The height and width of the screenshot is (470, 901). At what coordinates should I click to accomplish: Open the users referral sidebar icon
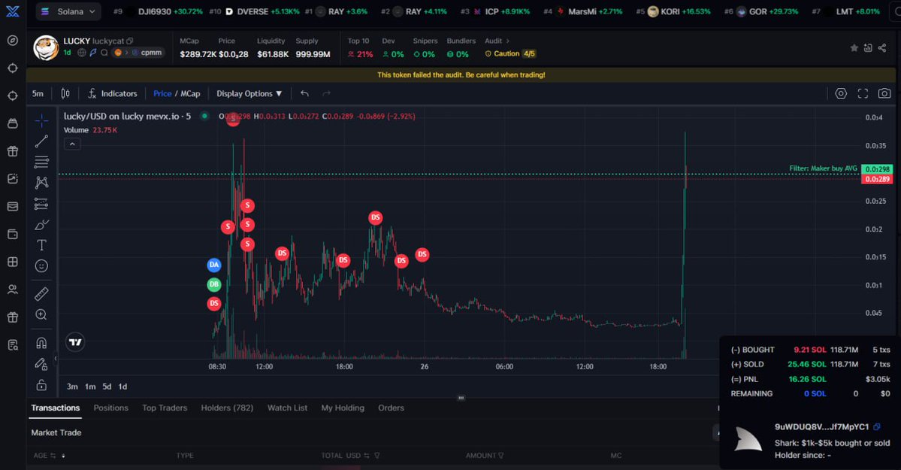tap(13, 290)
